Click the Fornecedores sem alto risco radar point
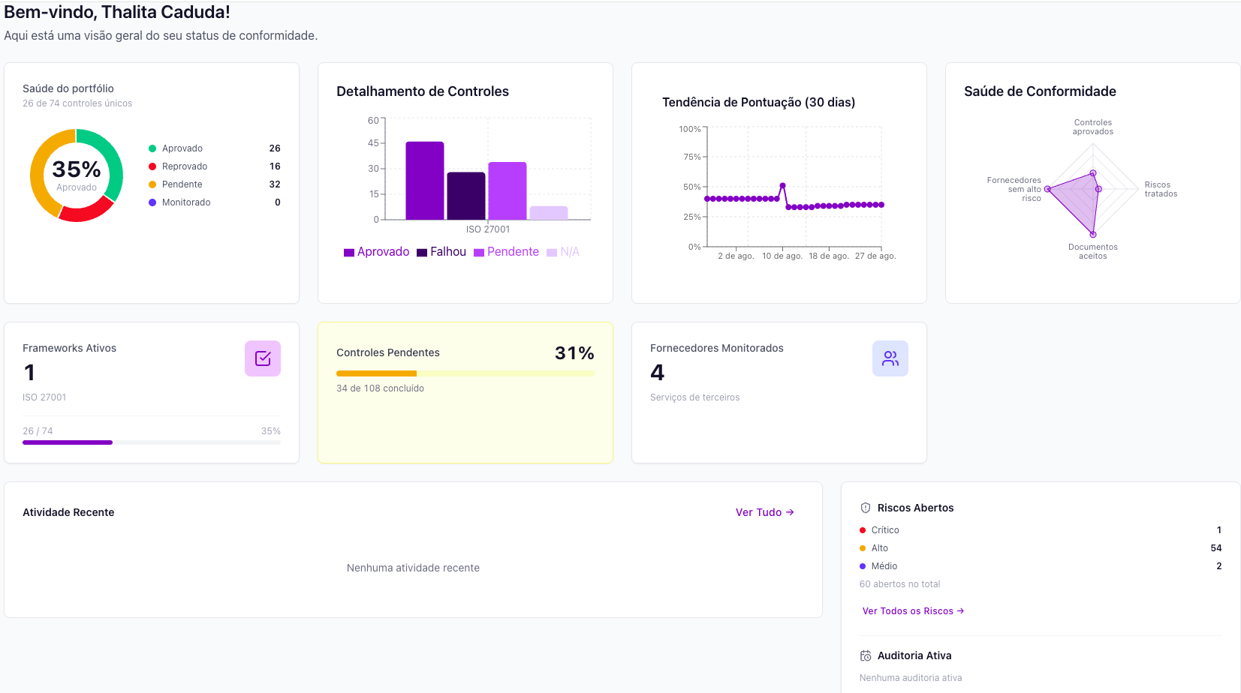Viewport: 1241px width, 693px height. (x=1047, y=189)
